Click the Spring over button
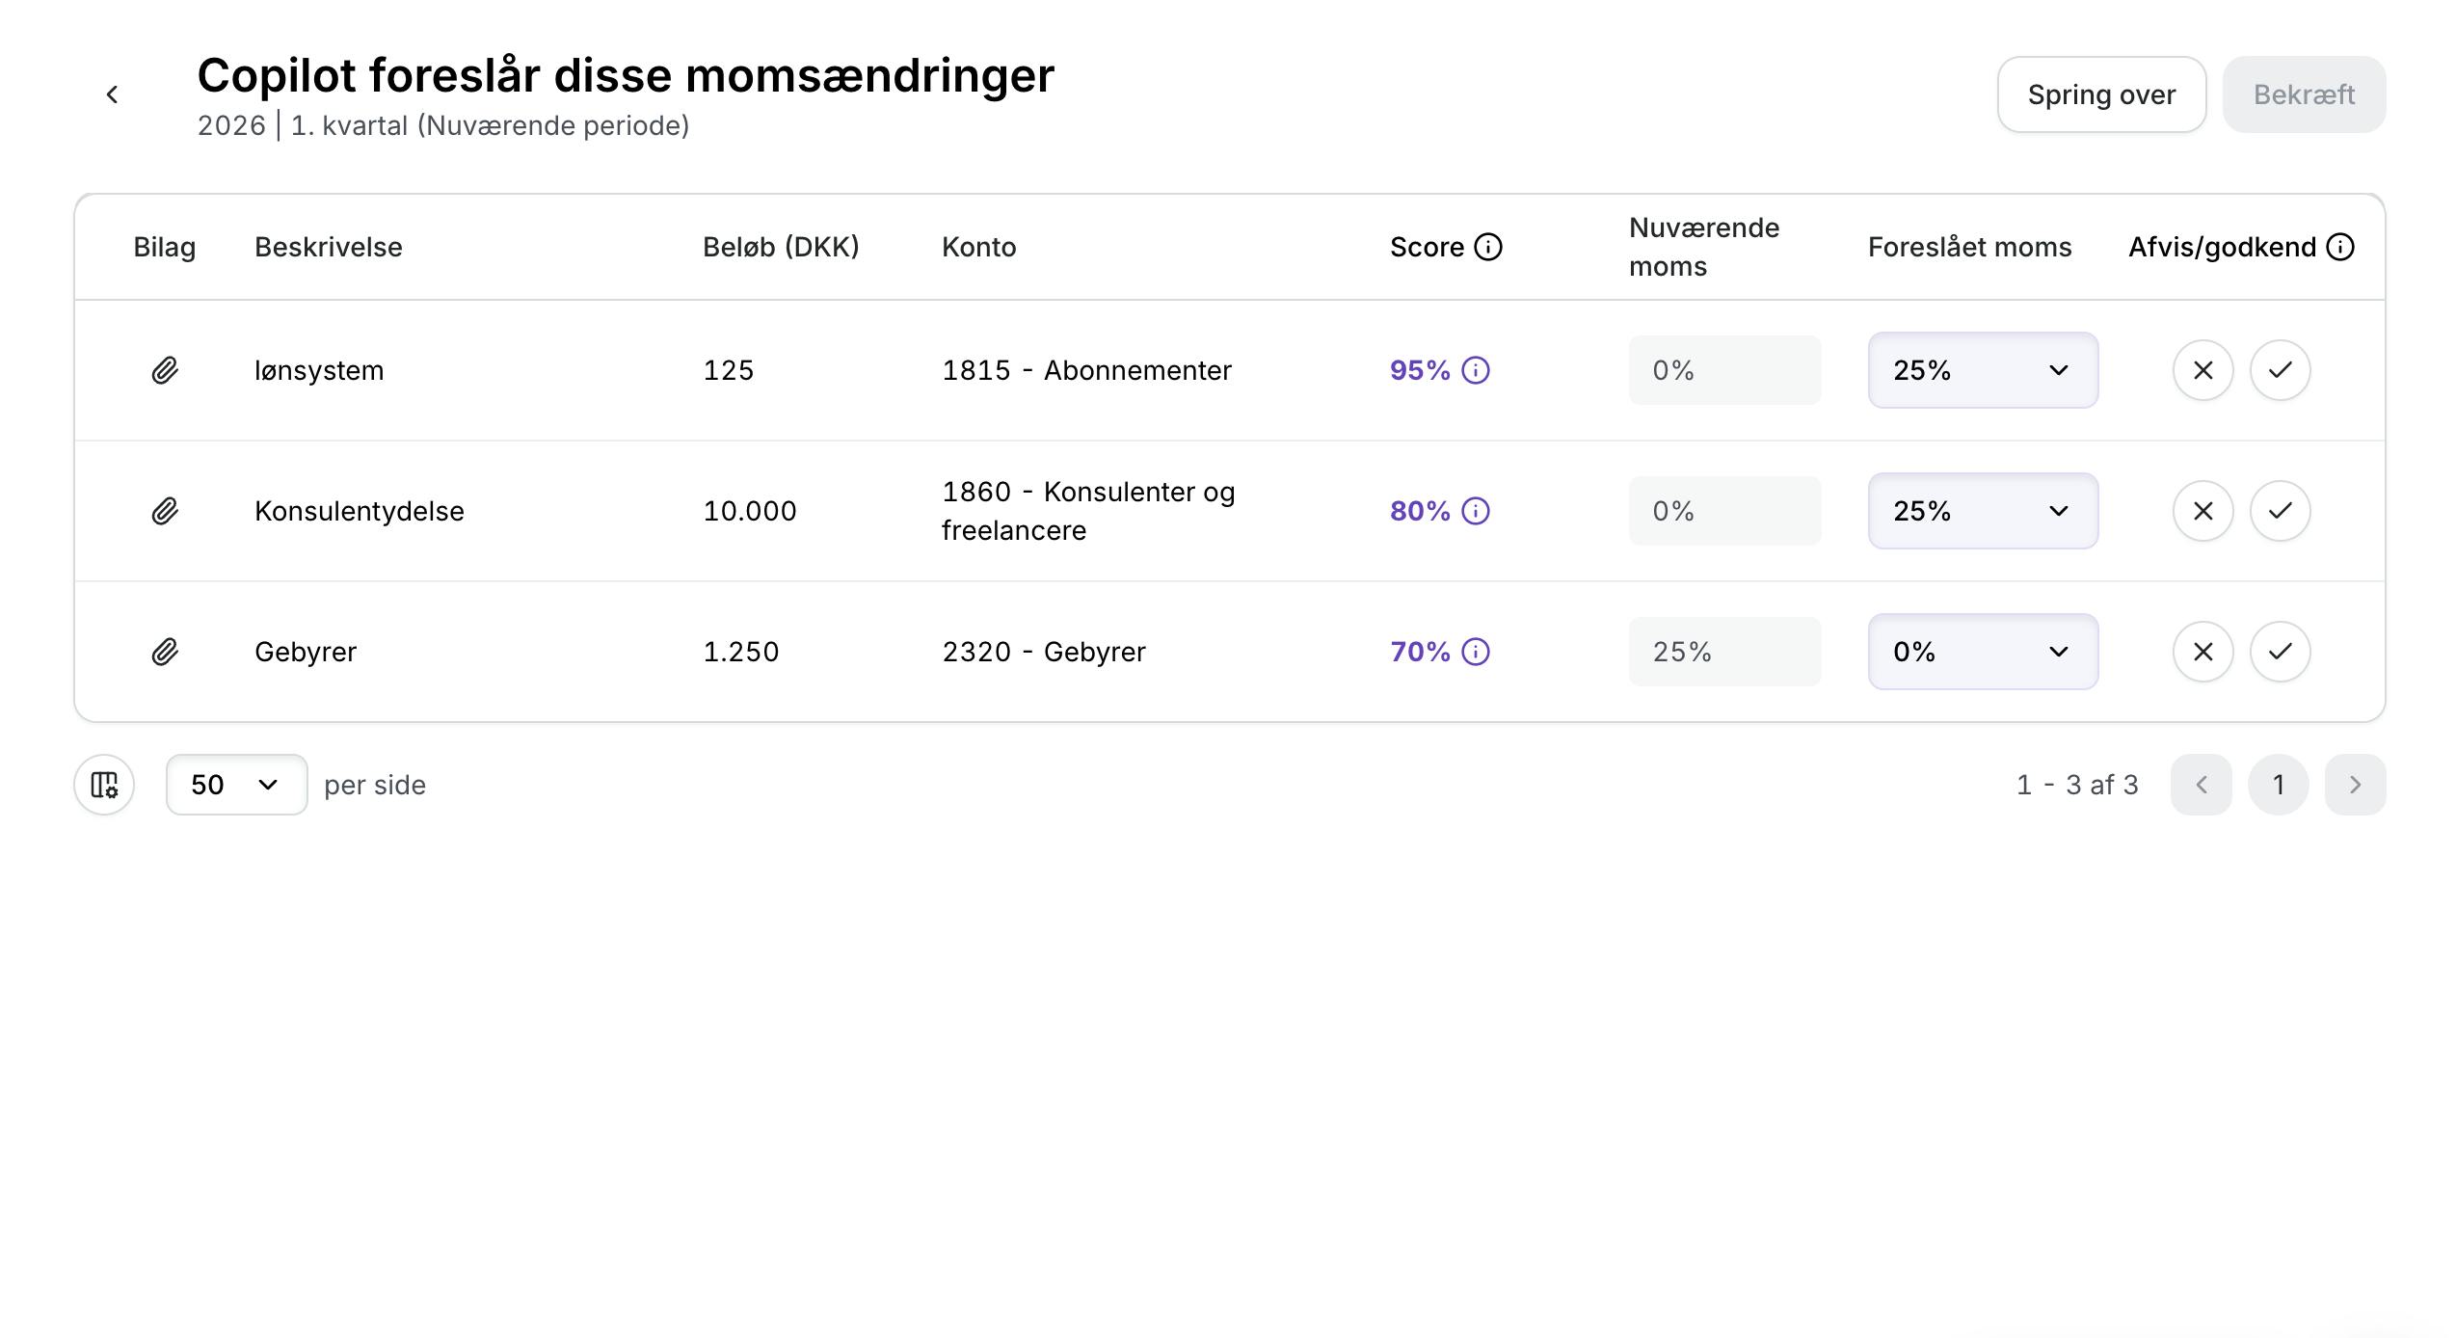This screenshot has height=1338, width=2456. [x=2101, y=94]
